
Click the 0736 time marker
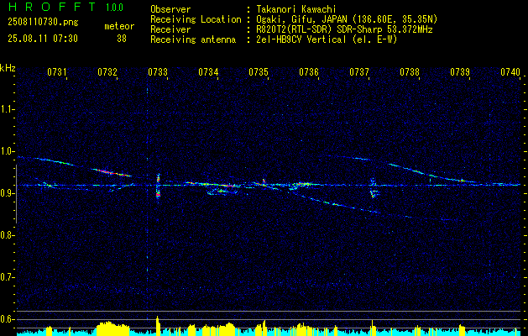(309, 71)
